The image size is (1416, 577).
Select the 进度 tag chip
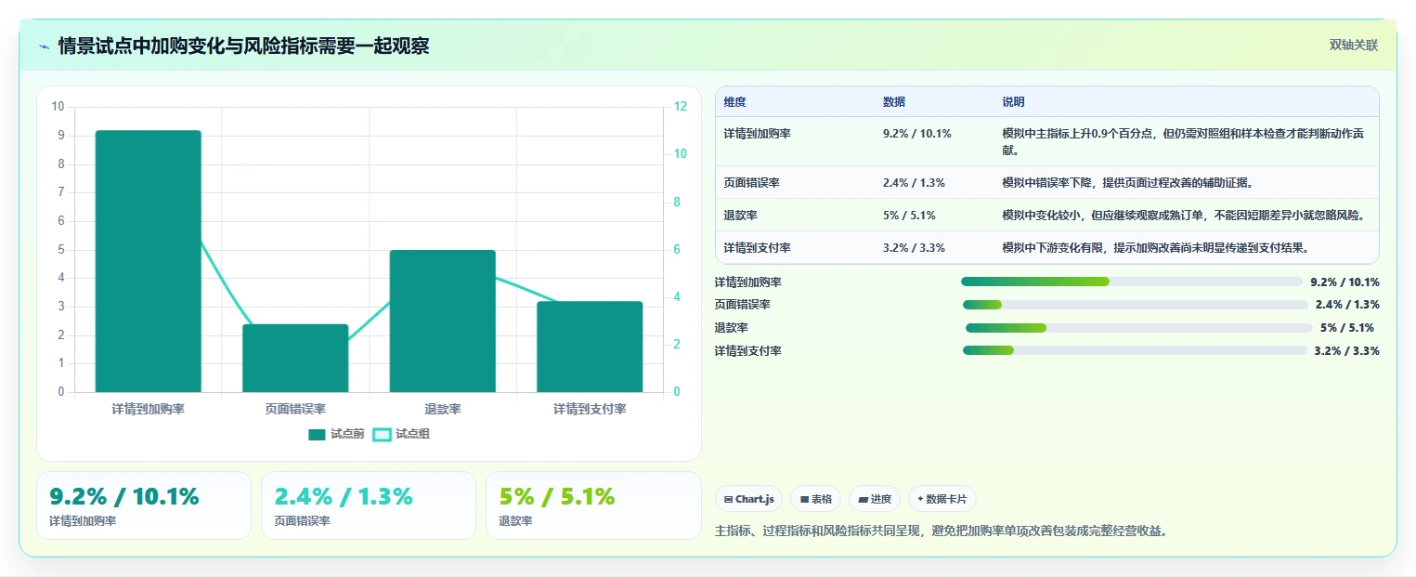874,499
